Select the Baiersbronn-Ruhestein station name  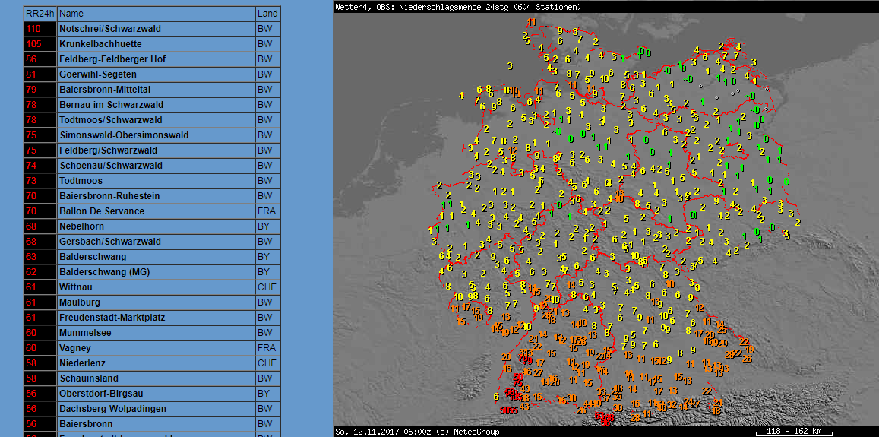tap(109, 196)
